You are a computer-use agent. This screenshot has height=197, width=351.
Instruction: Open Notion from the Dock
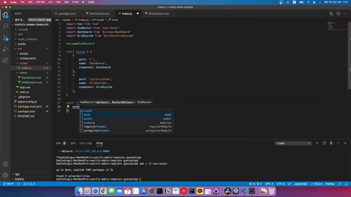(168, 191)
